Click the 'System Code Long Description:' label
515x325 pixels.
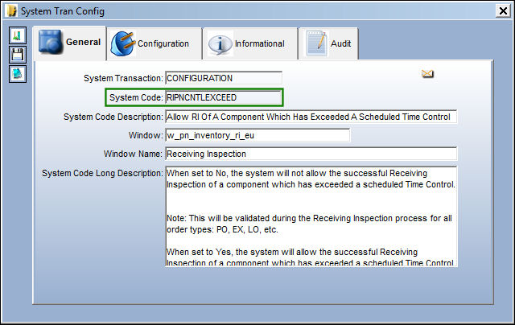tap(102, 173)
